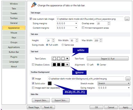133x110 pixels.
Task: Open the Window settings category
Action: (14, 4)
